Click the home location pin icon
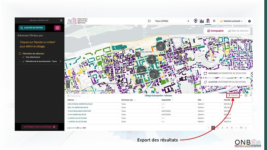The image size is (267, 150). pyautogui.click(x=195, y=21)
